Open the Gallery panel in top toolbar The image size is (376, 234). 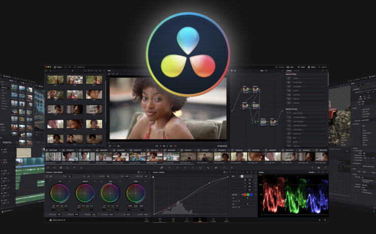(x=58, y=67)
